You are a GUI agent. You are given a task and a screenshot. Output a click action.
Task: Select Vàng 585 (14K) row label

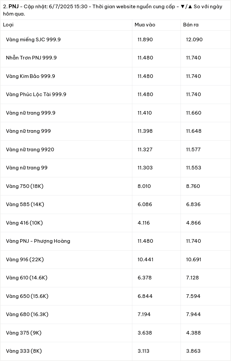click(25, 204)
